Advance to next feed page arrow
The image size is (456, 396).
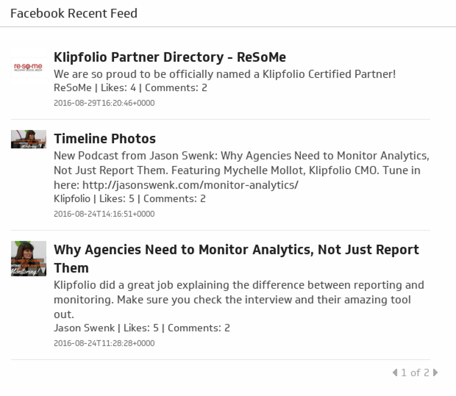click(x=435, y=373)
